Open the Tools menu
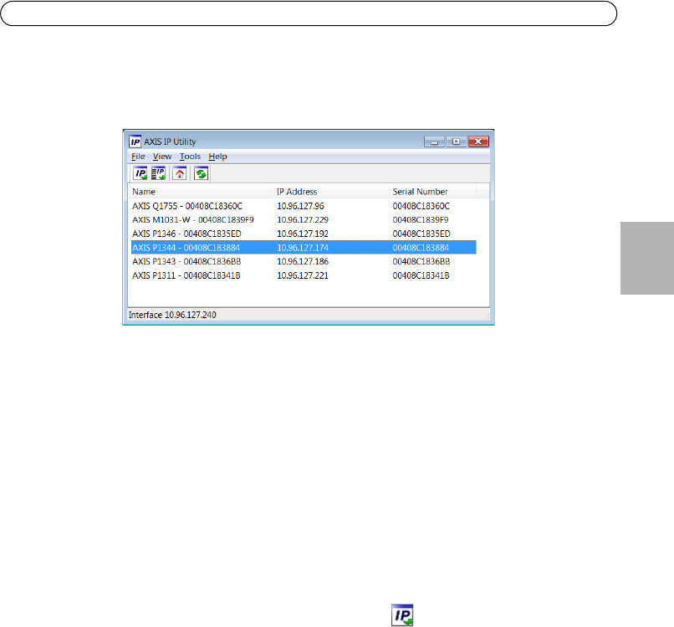Image resolution: width=674 pixels, height=627 pixels. (x=190, y=157)
